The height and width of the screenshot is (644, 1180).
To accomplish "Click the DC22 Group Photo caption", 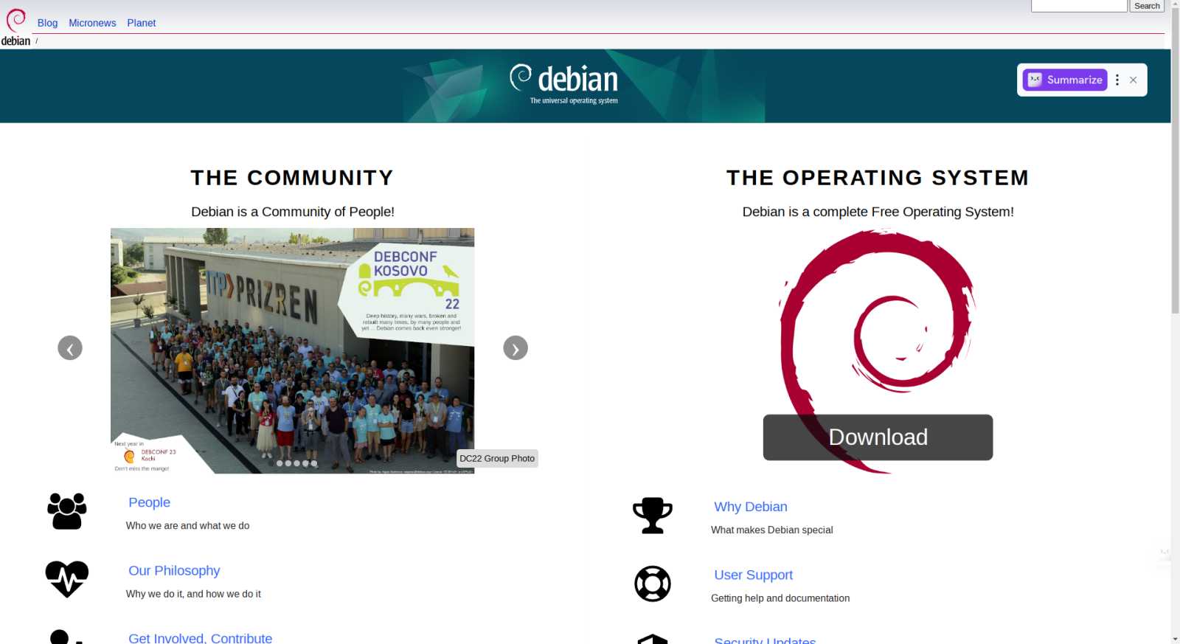I will (497, 458).
